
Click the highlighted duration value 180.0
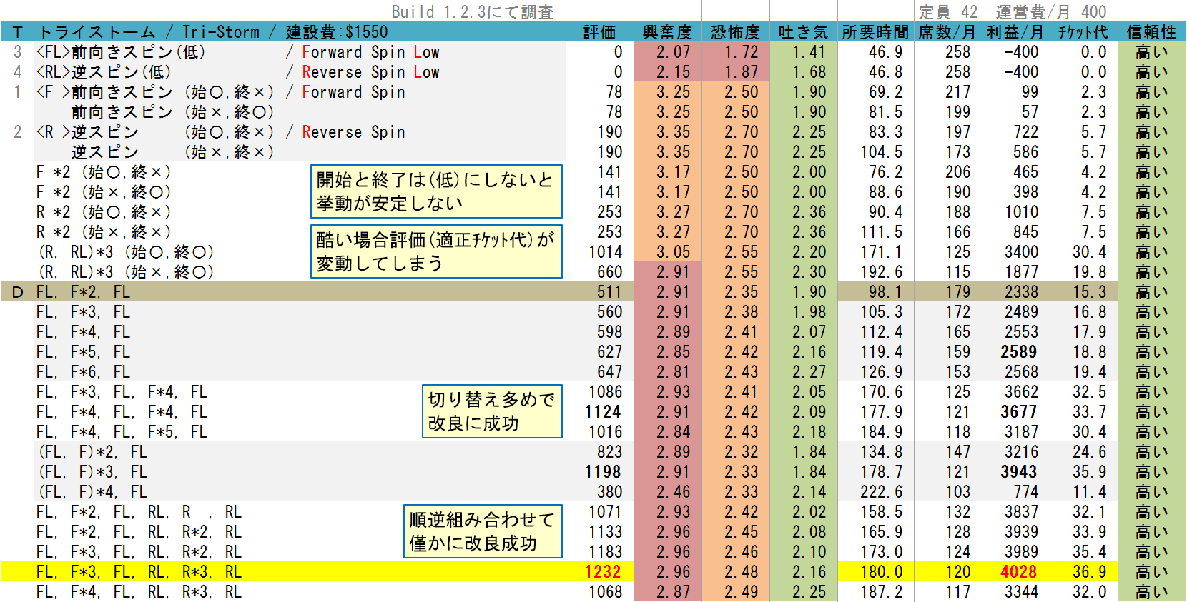(x=882, y=572)
